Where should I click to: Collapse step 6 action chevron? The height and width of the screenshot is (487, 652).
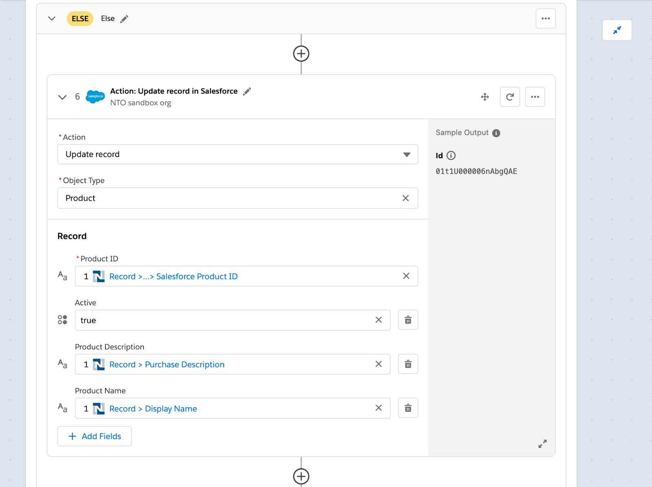[62, 97]
